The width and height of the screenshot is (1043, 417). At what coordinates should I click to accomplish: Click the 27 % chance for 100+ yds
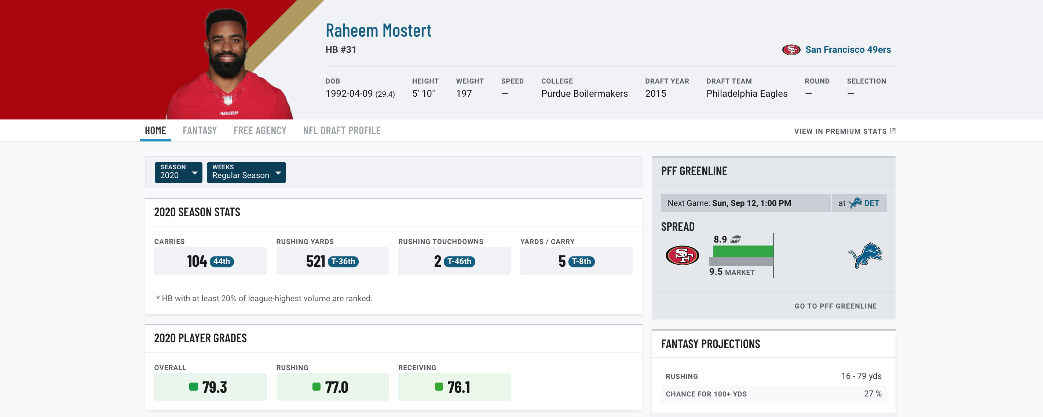[872, 394]
